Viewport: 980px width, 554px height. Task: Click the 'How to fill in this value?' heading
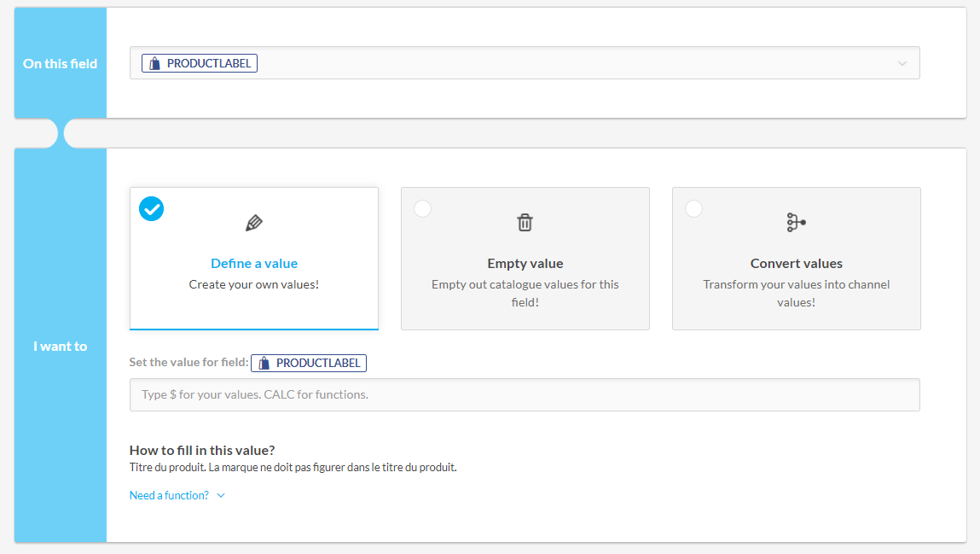click(x=202, y=451)
